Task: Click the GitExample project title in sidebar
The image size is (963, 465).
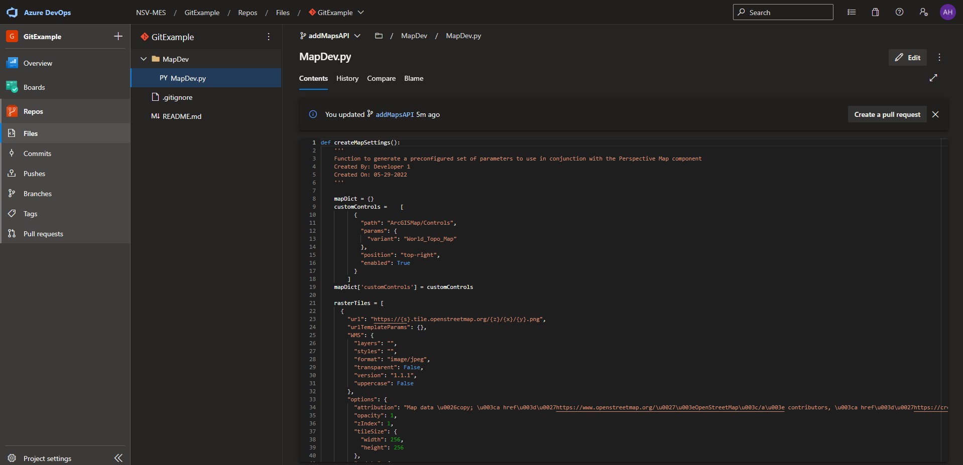Action: coord(42,37)
